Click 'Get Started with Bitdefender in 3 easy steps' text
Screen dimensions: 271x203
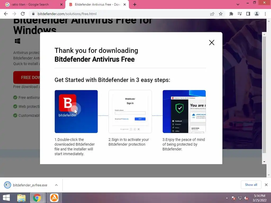pos(112,80)
